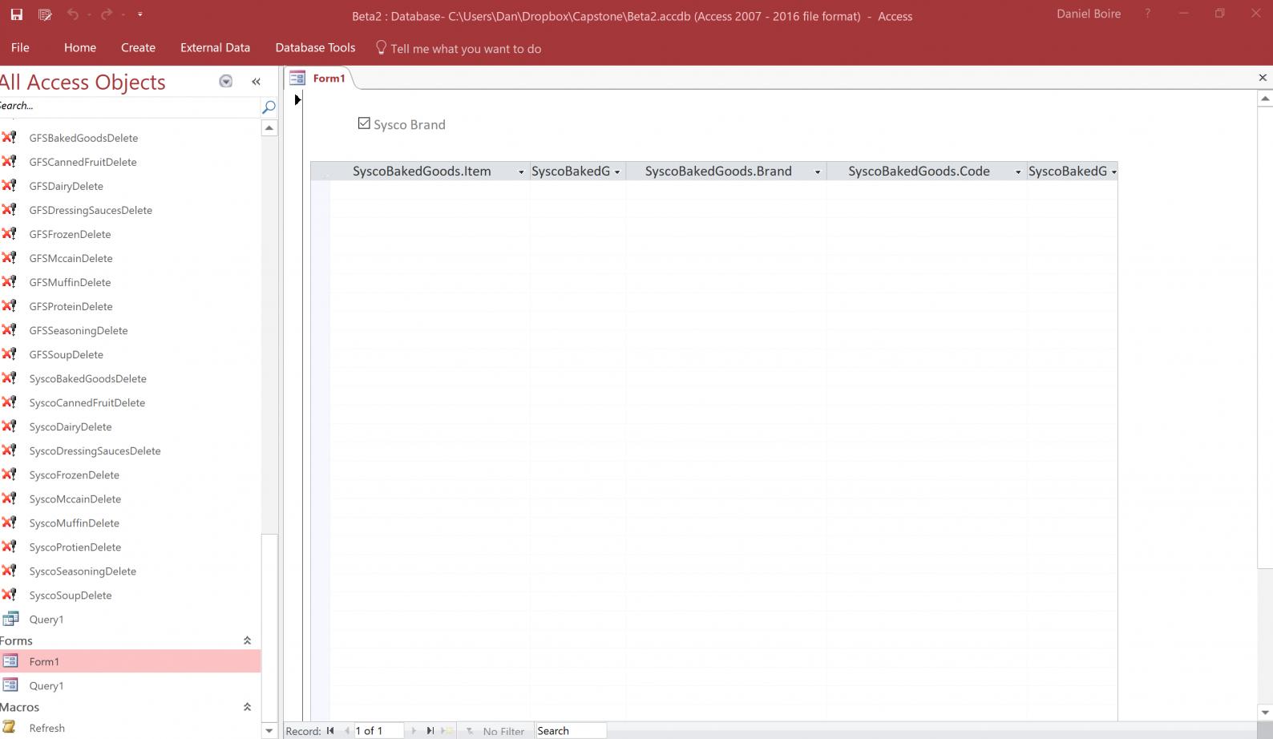Image resolution: width=1273 pixels, height=739 pixels.
Task: Click the new blank record button
Action: click(447, 730)
